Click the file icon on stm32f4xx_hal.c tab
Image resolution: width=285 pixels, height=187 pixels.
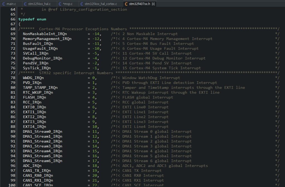coord(25,4)
